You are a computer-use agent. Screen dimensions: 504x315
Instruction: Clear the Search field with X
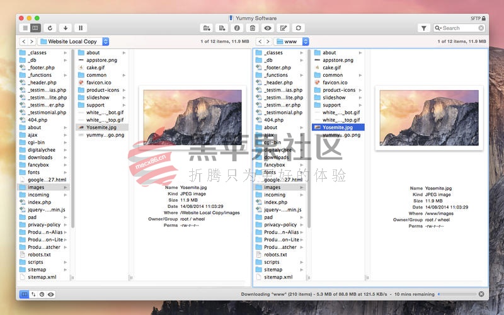[481, 28]
